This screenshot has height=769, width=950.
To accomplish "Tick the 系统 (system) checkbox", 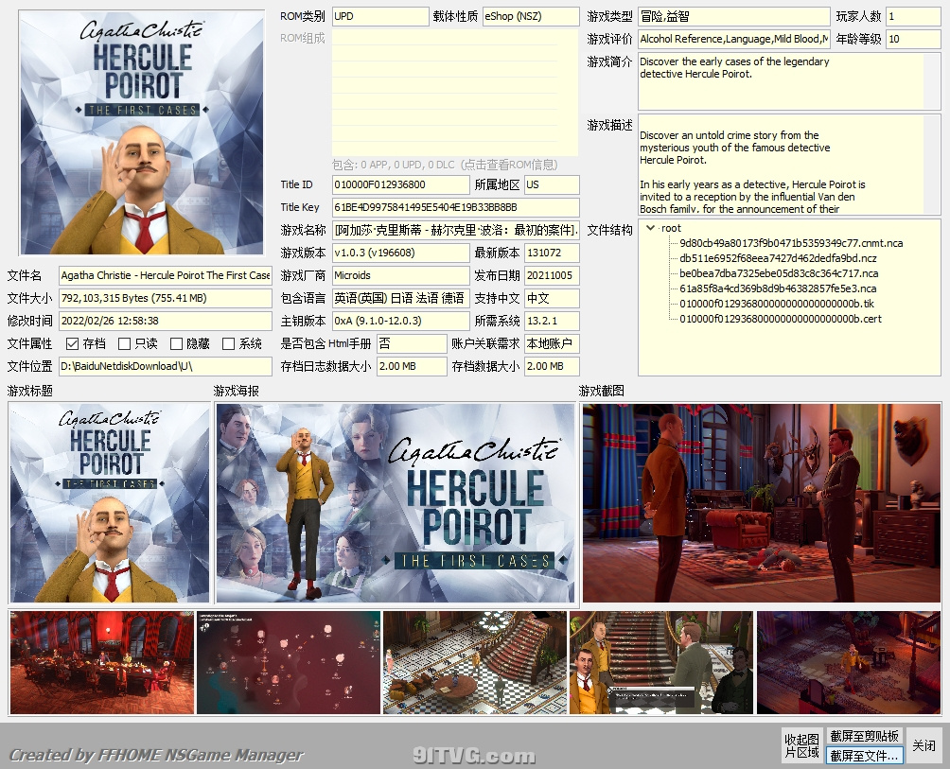I will (228, 344).
